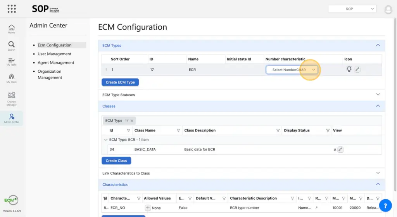Edit the BASIC_DATA class pencil icon

340,150
